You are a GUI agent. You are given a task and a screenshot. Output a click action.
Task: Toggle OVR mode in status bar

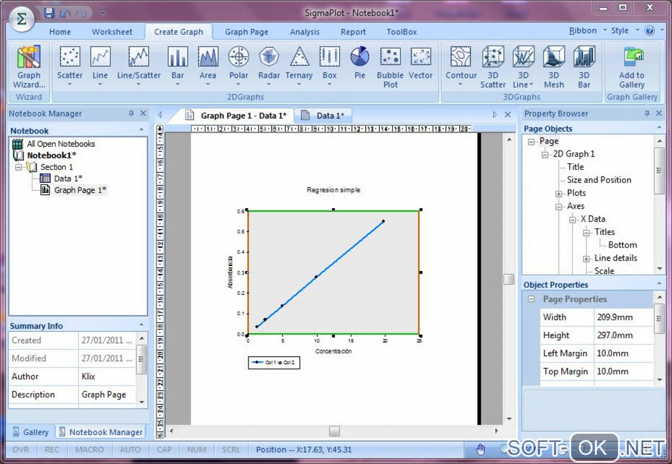[21, 450]
